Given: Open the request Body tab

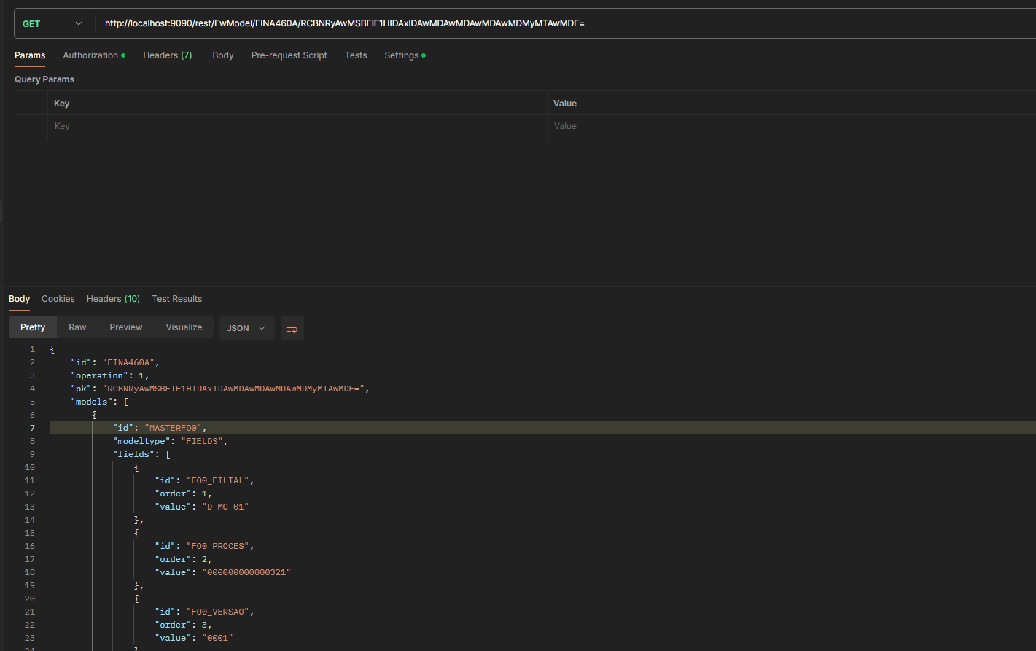Looking at the screenshot, I should click(x=222, y=55).
